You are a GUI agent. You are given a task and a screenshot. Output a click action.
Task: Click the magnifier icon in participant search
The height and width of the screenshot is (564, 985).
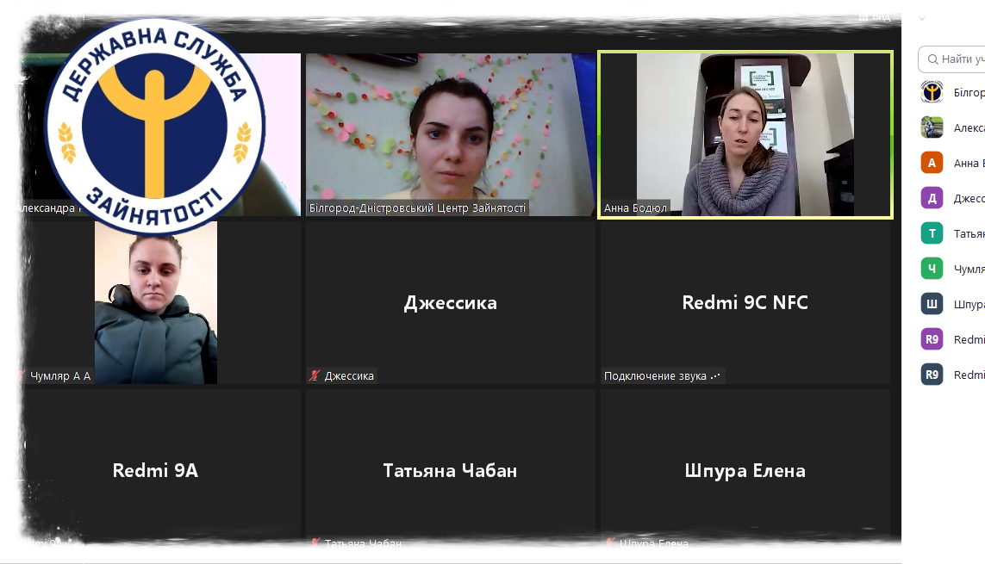click(932, 59)
